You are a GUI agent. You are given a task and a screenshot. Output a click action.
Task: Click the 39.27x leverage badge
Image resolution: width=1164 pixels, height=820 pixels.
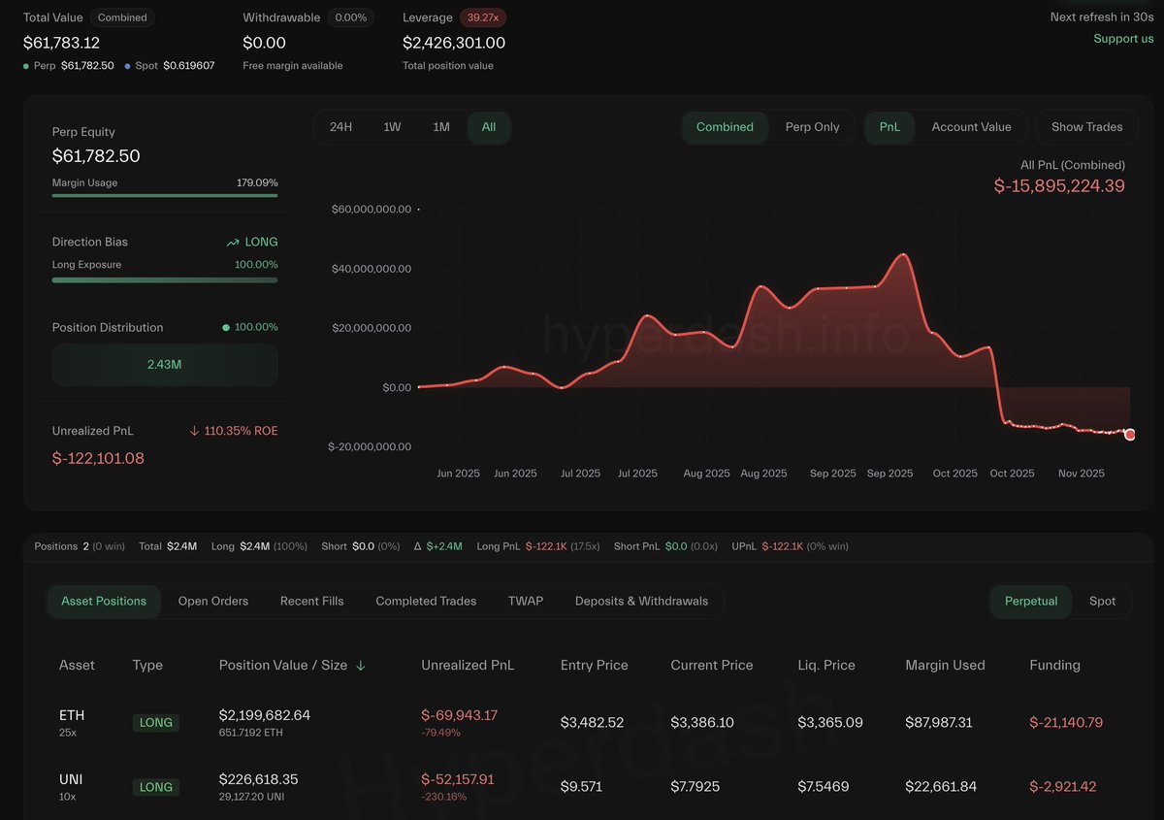(x=483, y=17)
